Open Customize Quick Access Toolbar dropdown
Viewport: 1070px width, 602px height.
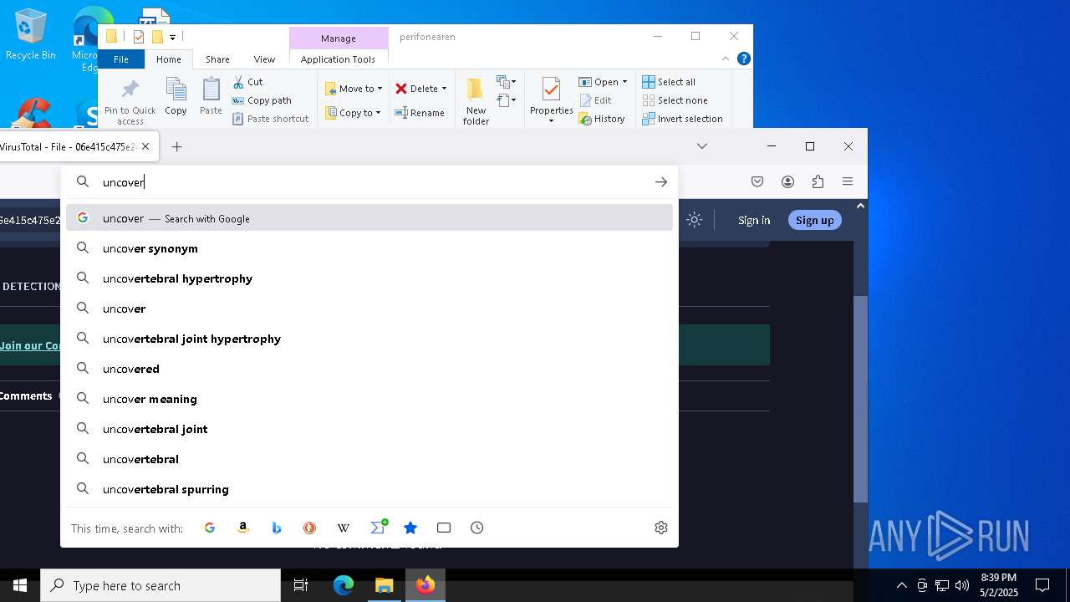[x=172, y=37]
